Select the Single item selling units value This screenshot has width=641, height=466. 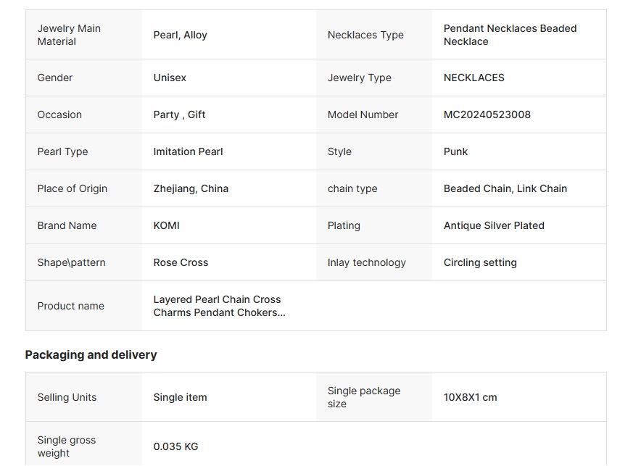[x=180, y=397]
